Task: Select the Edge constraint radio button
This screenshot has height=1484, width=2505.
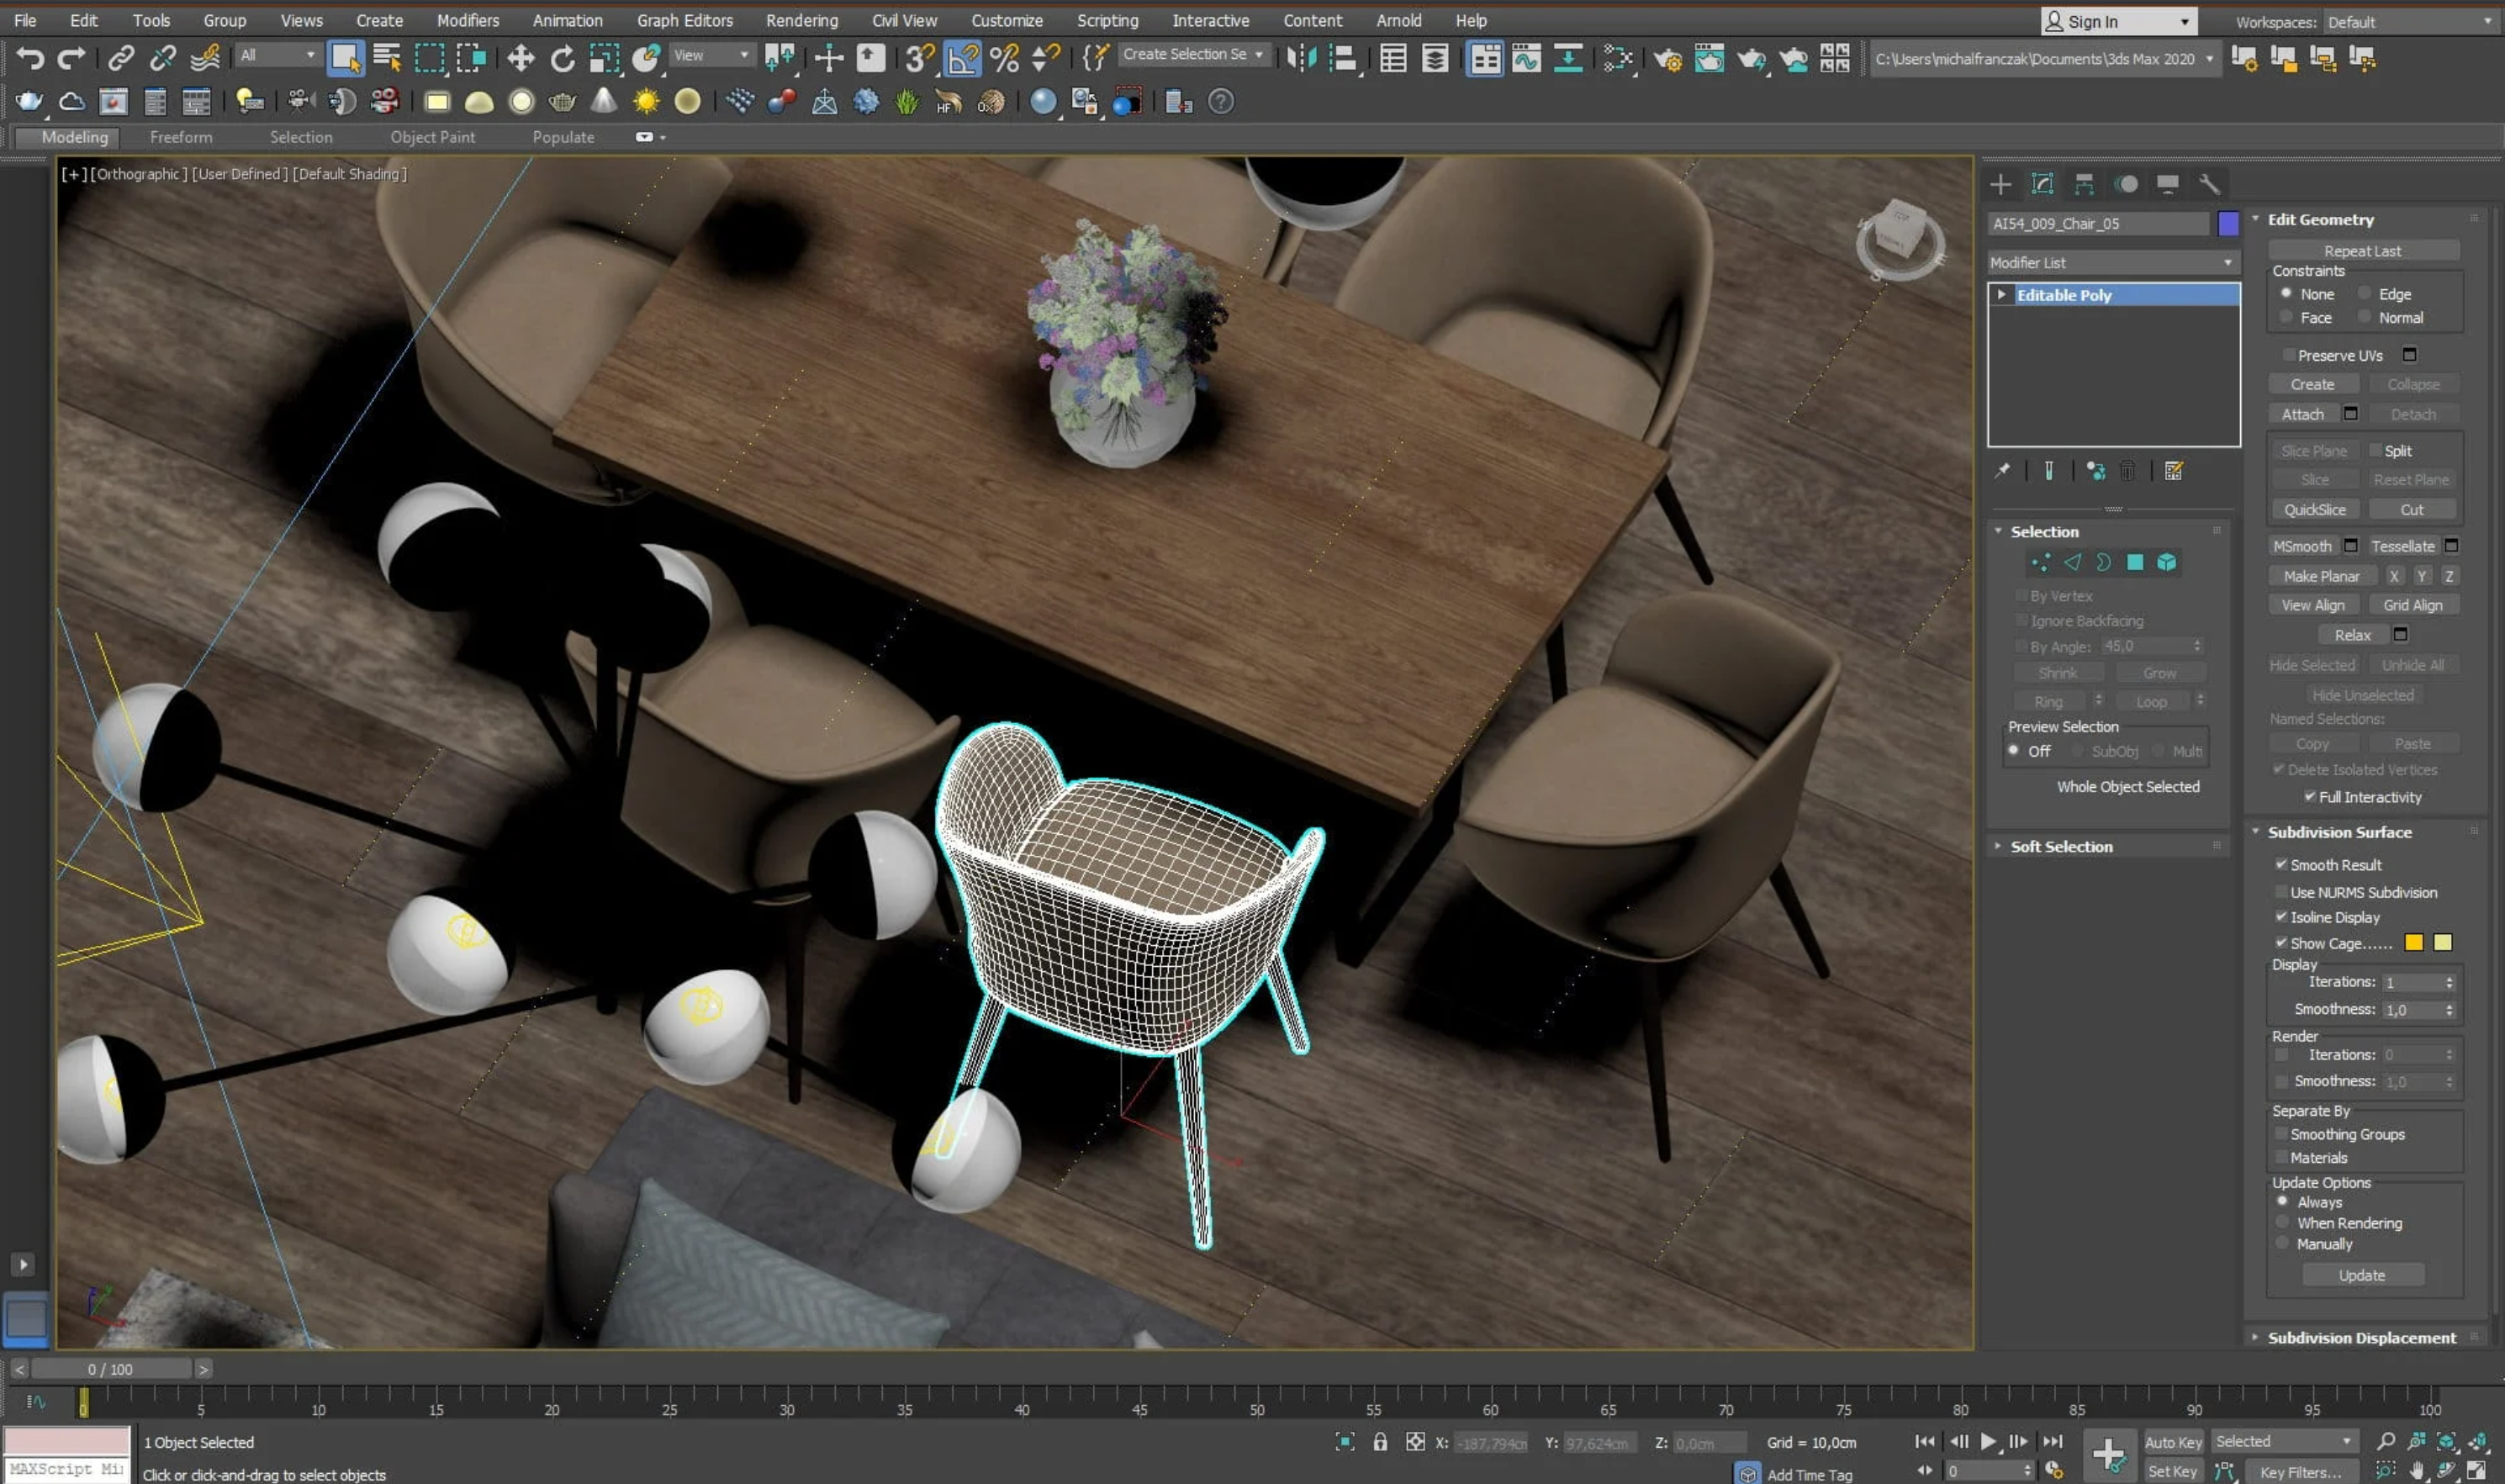Action: point(2364,294)
